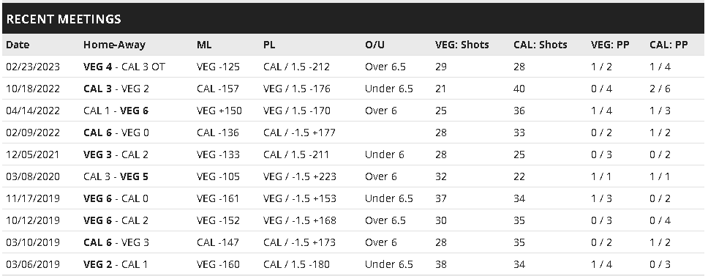
Task: Click the CAL -147 moneyline cell
Action: click(x=218, y=242)
